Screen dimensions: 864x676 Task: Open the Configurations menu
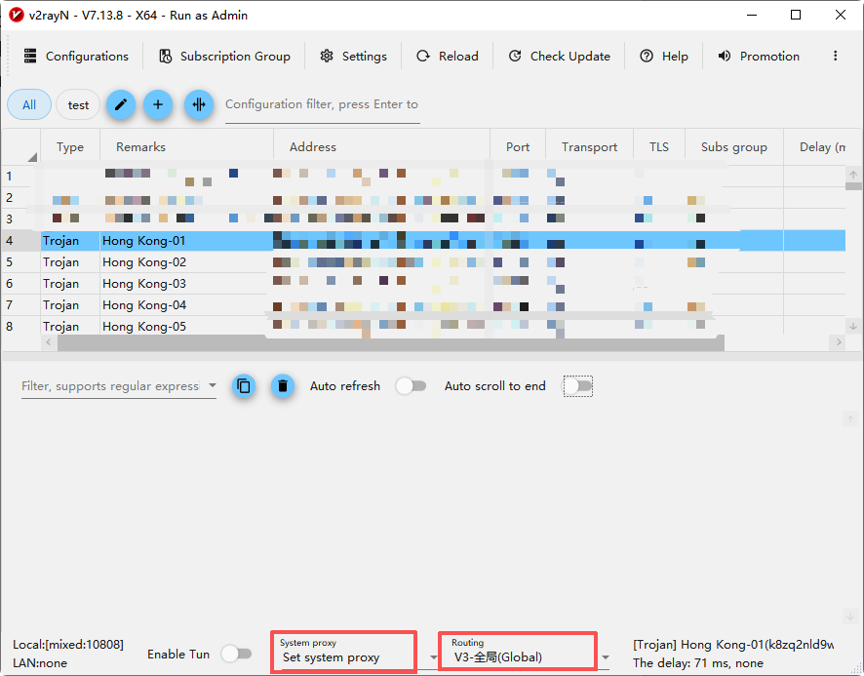pos(76,57)
